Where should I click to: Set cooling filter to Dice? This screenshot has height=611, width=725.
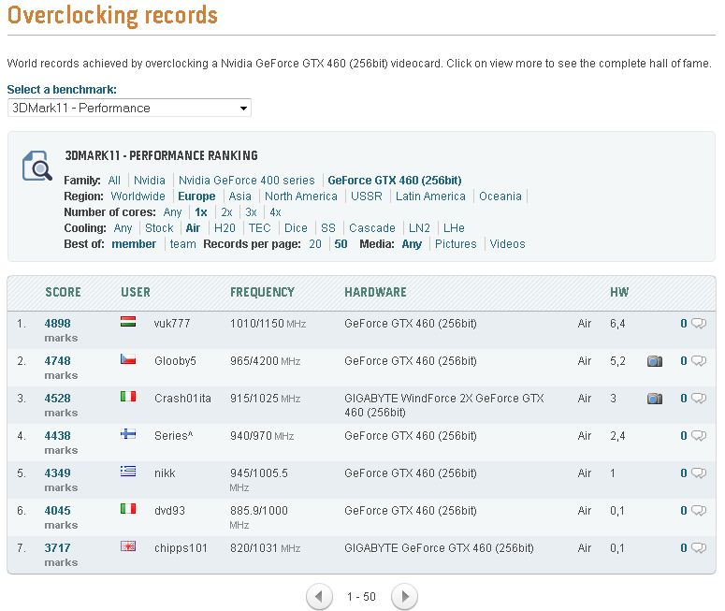pos(296,228)
